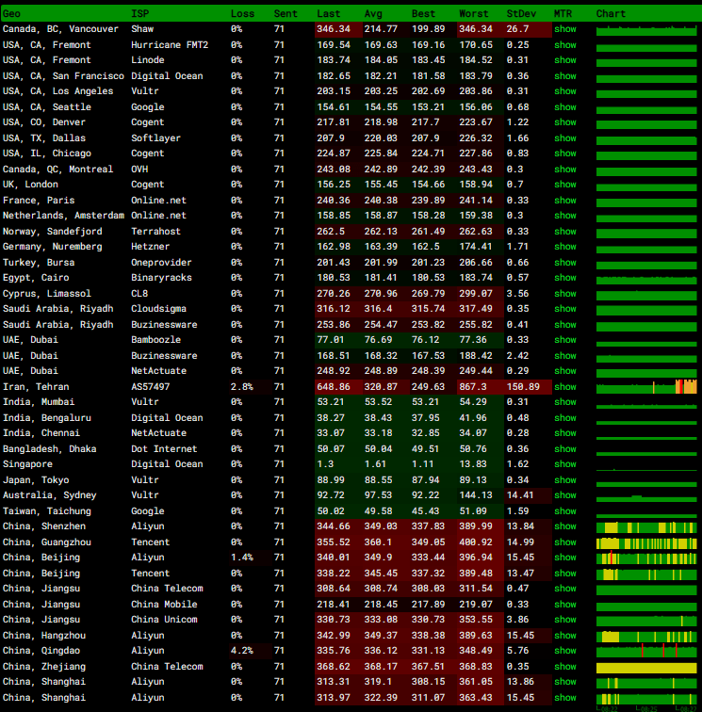The width and height of the screenshot is (702, 712).
Task: Click the Worst column header
Action: [x=473, y=13]
